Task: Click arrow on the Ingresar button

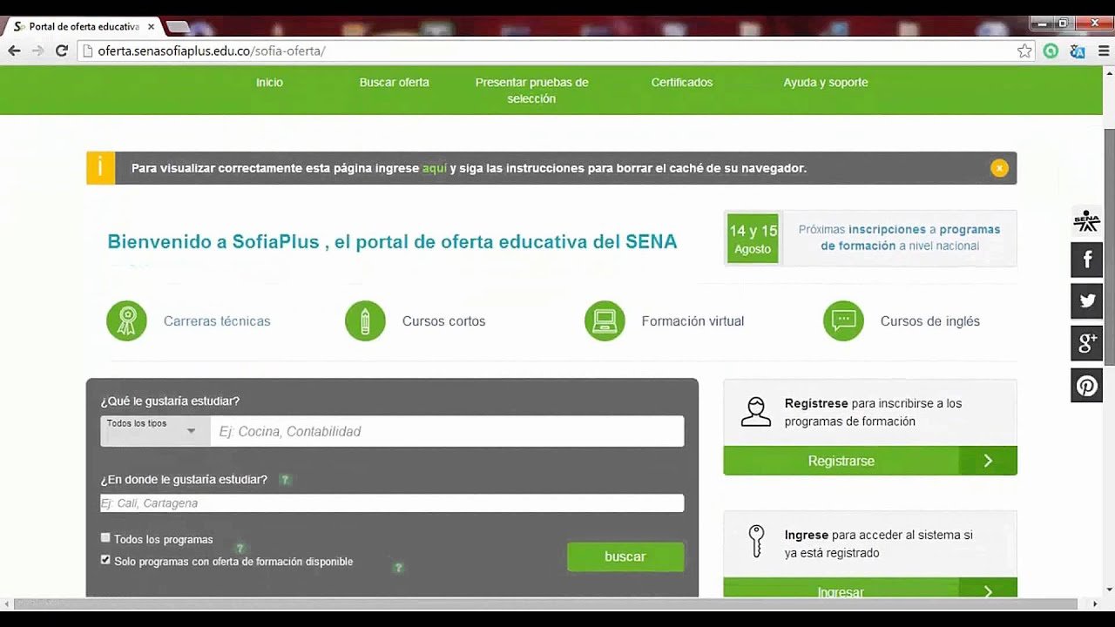Action: tap(988, 590)
